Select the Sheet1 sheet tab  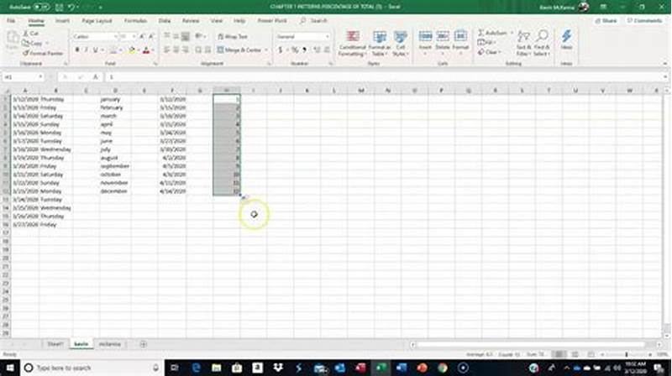point(55,344)
